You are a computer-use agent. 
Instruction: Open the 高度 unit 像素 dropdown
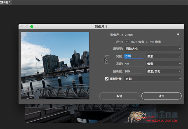[x=163, y=64]
